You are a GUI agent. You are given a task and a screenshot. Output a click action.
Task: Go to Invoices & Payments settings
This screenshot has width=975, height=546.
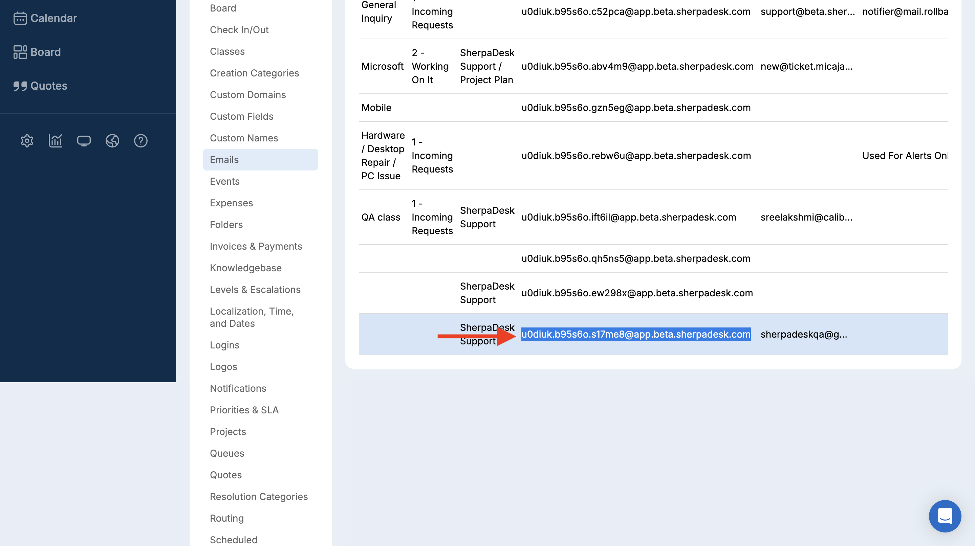(x=256, y=246)
